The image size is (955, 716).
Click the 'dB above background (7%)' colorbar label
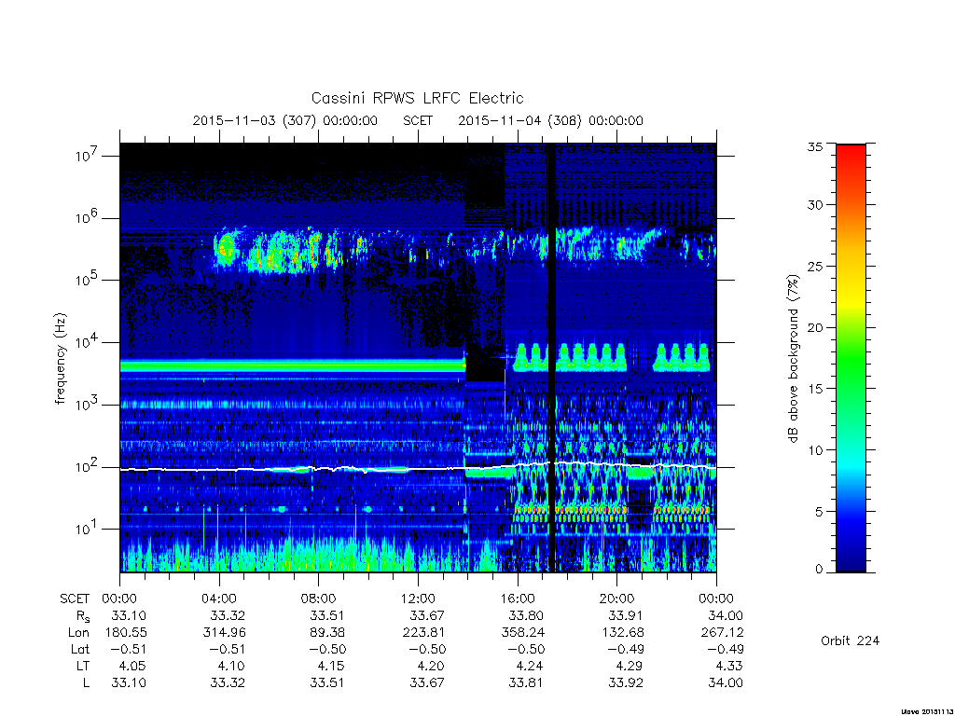pos(793,359)
